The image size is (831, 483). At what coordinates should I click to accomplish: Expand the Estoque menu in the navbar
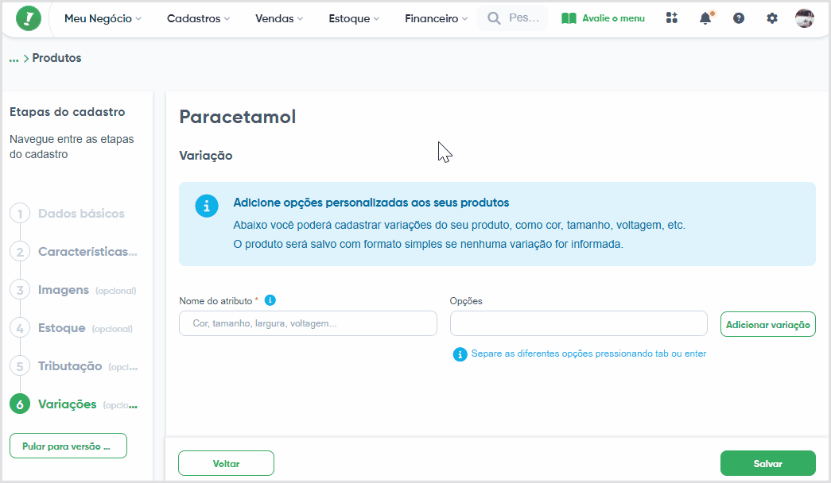[354, 18]
